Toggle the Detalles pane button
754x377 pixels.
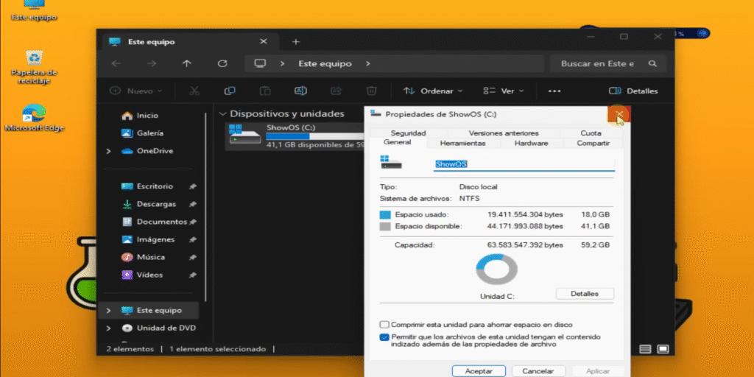[633, 91]
